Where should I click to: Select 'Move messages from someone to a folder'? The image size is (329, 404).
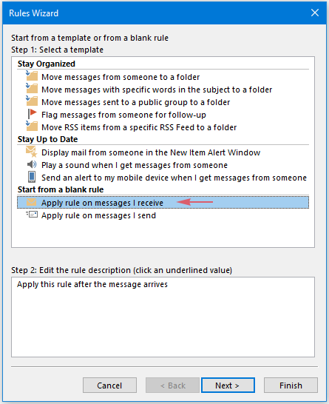tap(121, 77)
